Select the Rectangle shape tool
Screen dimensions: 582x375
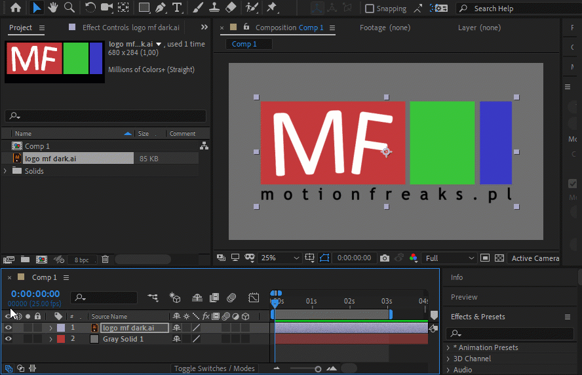144,7
